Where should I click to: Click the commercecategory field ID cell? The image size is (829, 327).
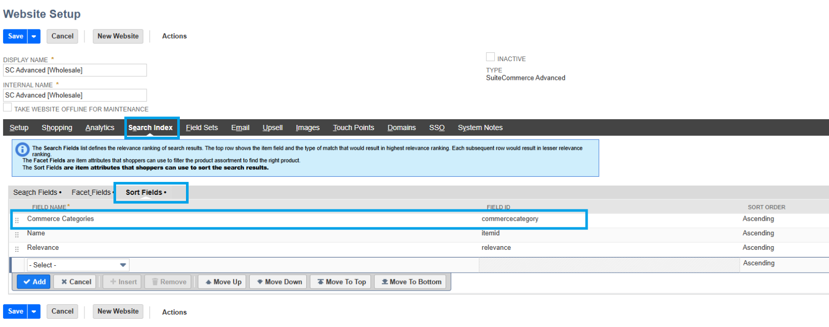[x=510, y=219]
